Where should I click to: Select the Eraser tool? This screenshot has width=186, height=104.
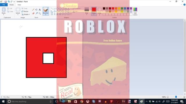coord(33,14)
